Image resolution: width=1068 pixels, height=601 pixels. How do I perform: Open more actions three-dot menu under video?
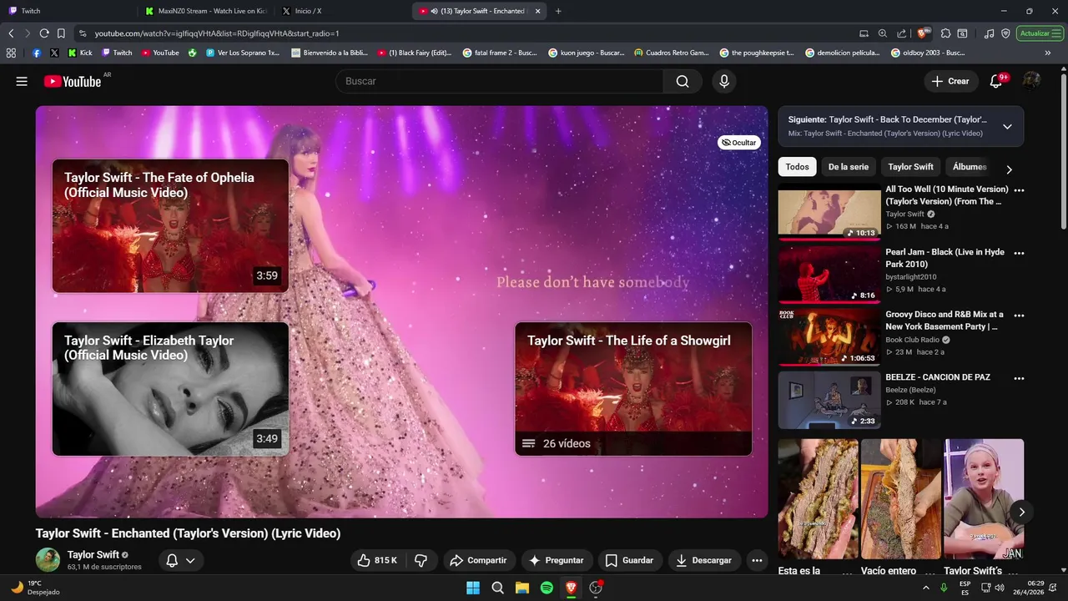pyautogui.click(x=757, y=560)
